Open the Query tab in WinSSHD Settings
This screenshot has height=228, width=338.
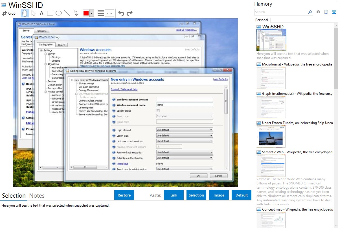tap(62, 45)
